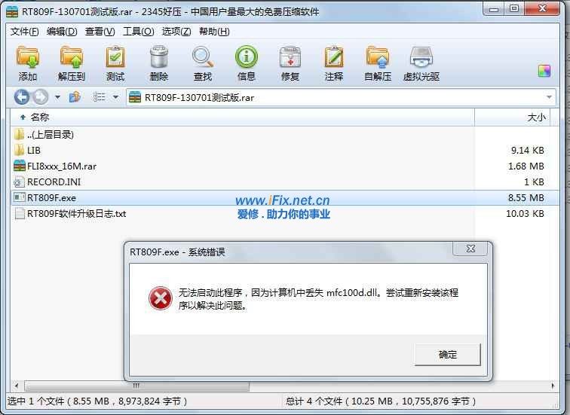Open the 查找 (Find) magnifier tool
This screenshot has width=570, height=415.
(203, 63)
